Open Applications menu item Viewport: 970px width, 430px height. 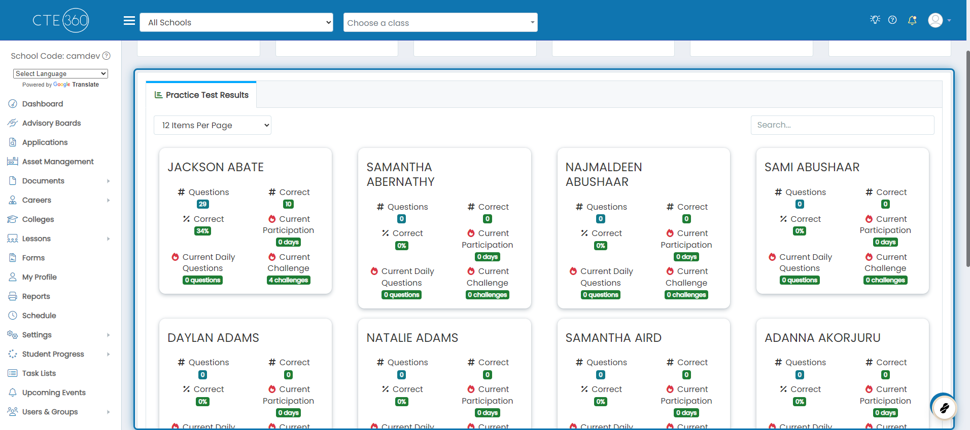tap(45, 142)
